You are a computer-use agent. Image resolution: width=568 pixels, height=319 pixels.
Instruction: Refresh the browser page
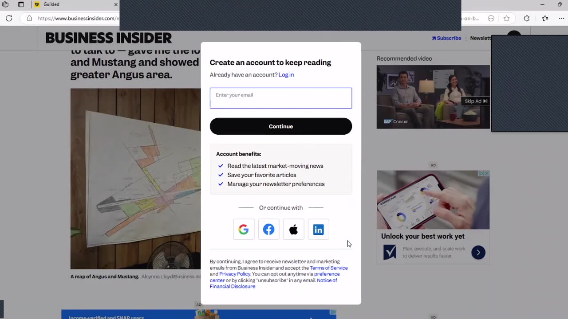(x=9, y=18)
